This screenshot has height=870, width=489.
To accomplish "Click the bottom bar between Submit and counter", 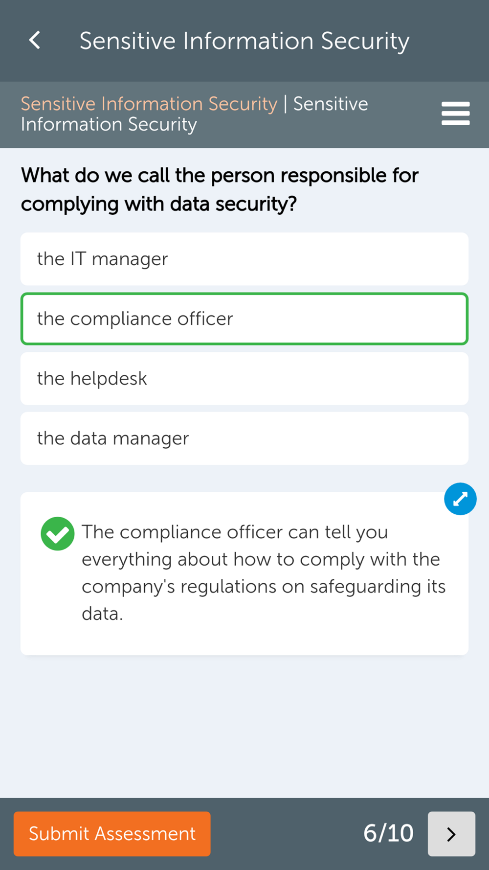I will (x=286, y=834).
